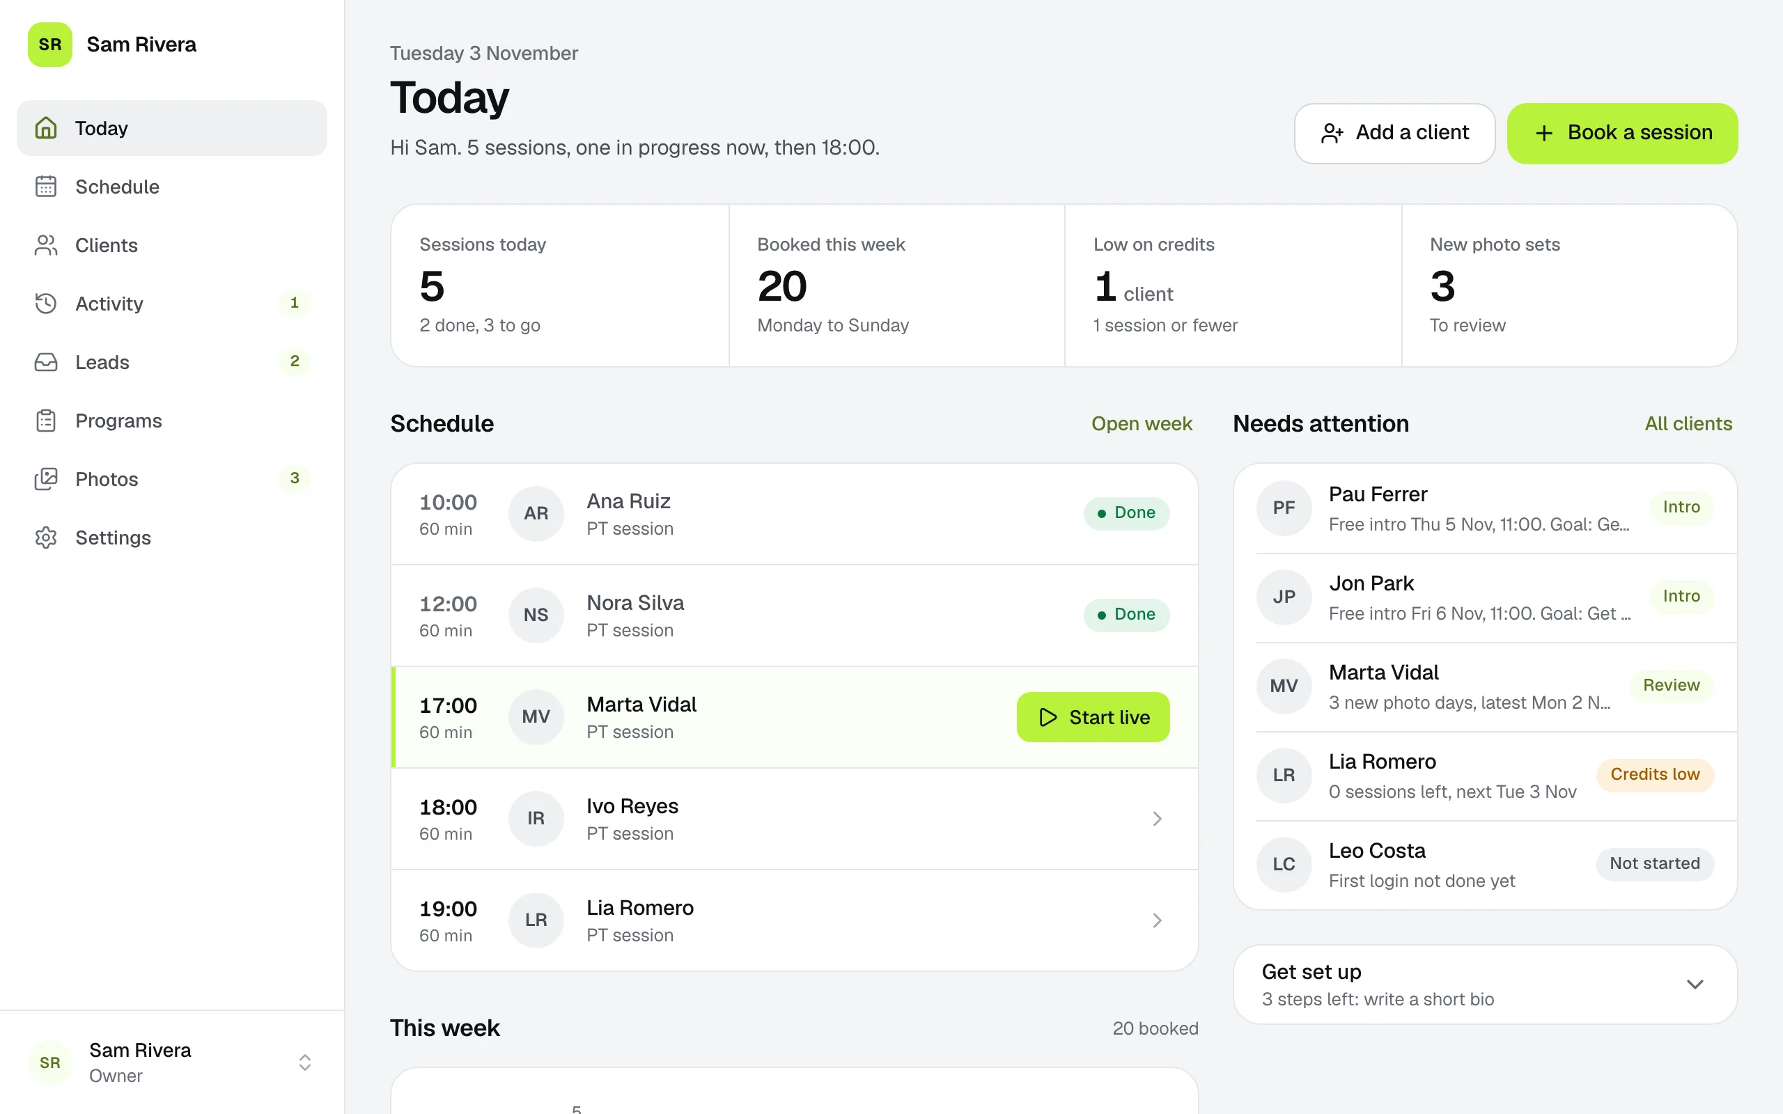Click the Photos gallery icon
Screen dimensions: 1783x1114
(46, 479)
